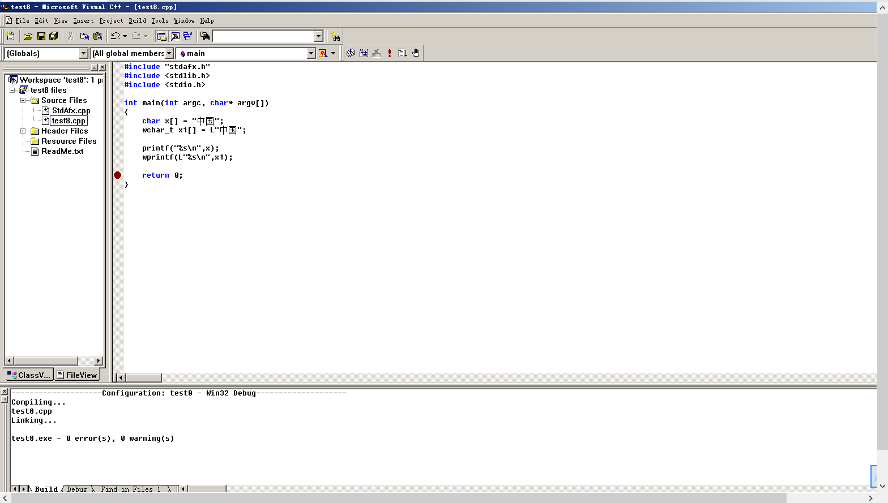The height and width of the screenshot is (503, 888).
Task: Click the Window List icon
Action: 187,36
